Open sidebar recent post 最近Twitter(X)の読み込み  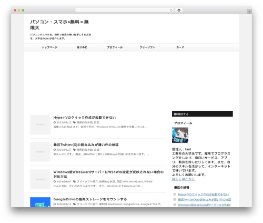[x=205, y=200]
